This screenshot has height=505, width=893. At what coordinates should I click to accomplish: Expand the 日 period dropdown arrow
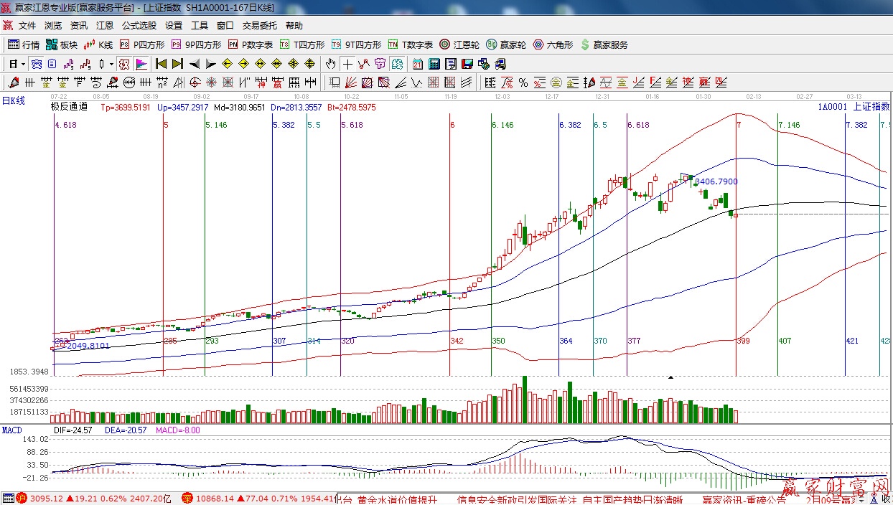coord(23,64)
